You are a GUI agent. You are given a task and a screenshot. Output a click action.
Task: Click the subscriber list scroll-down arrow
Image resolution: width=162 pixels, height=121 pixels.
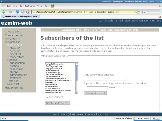click(x=77, y=92)
